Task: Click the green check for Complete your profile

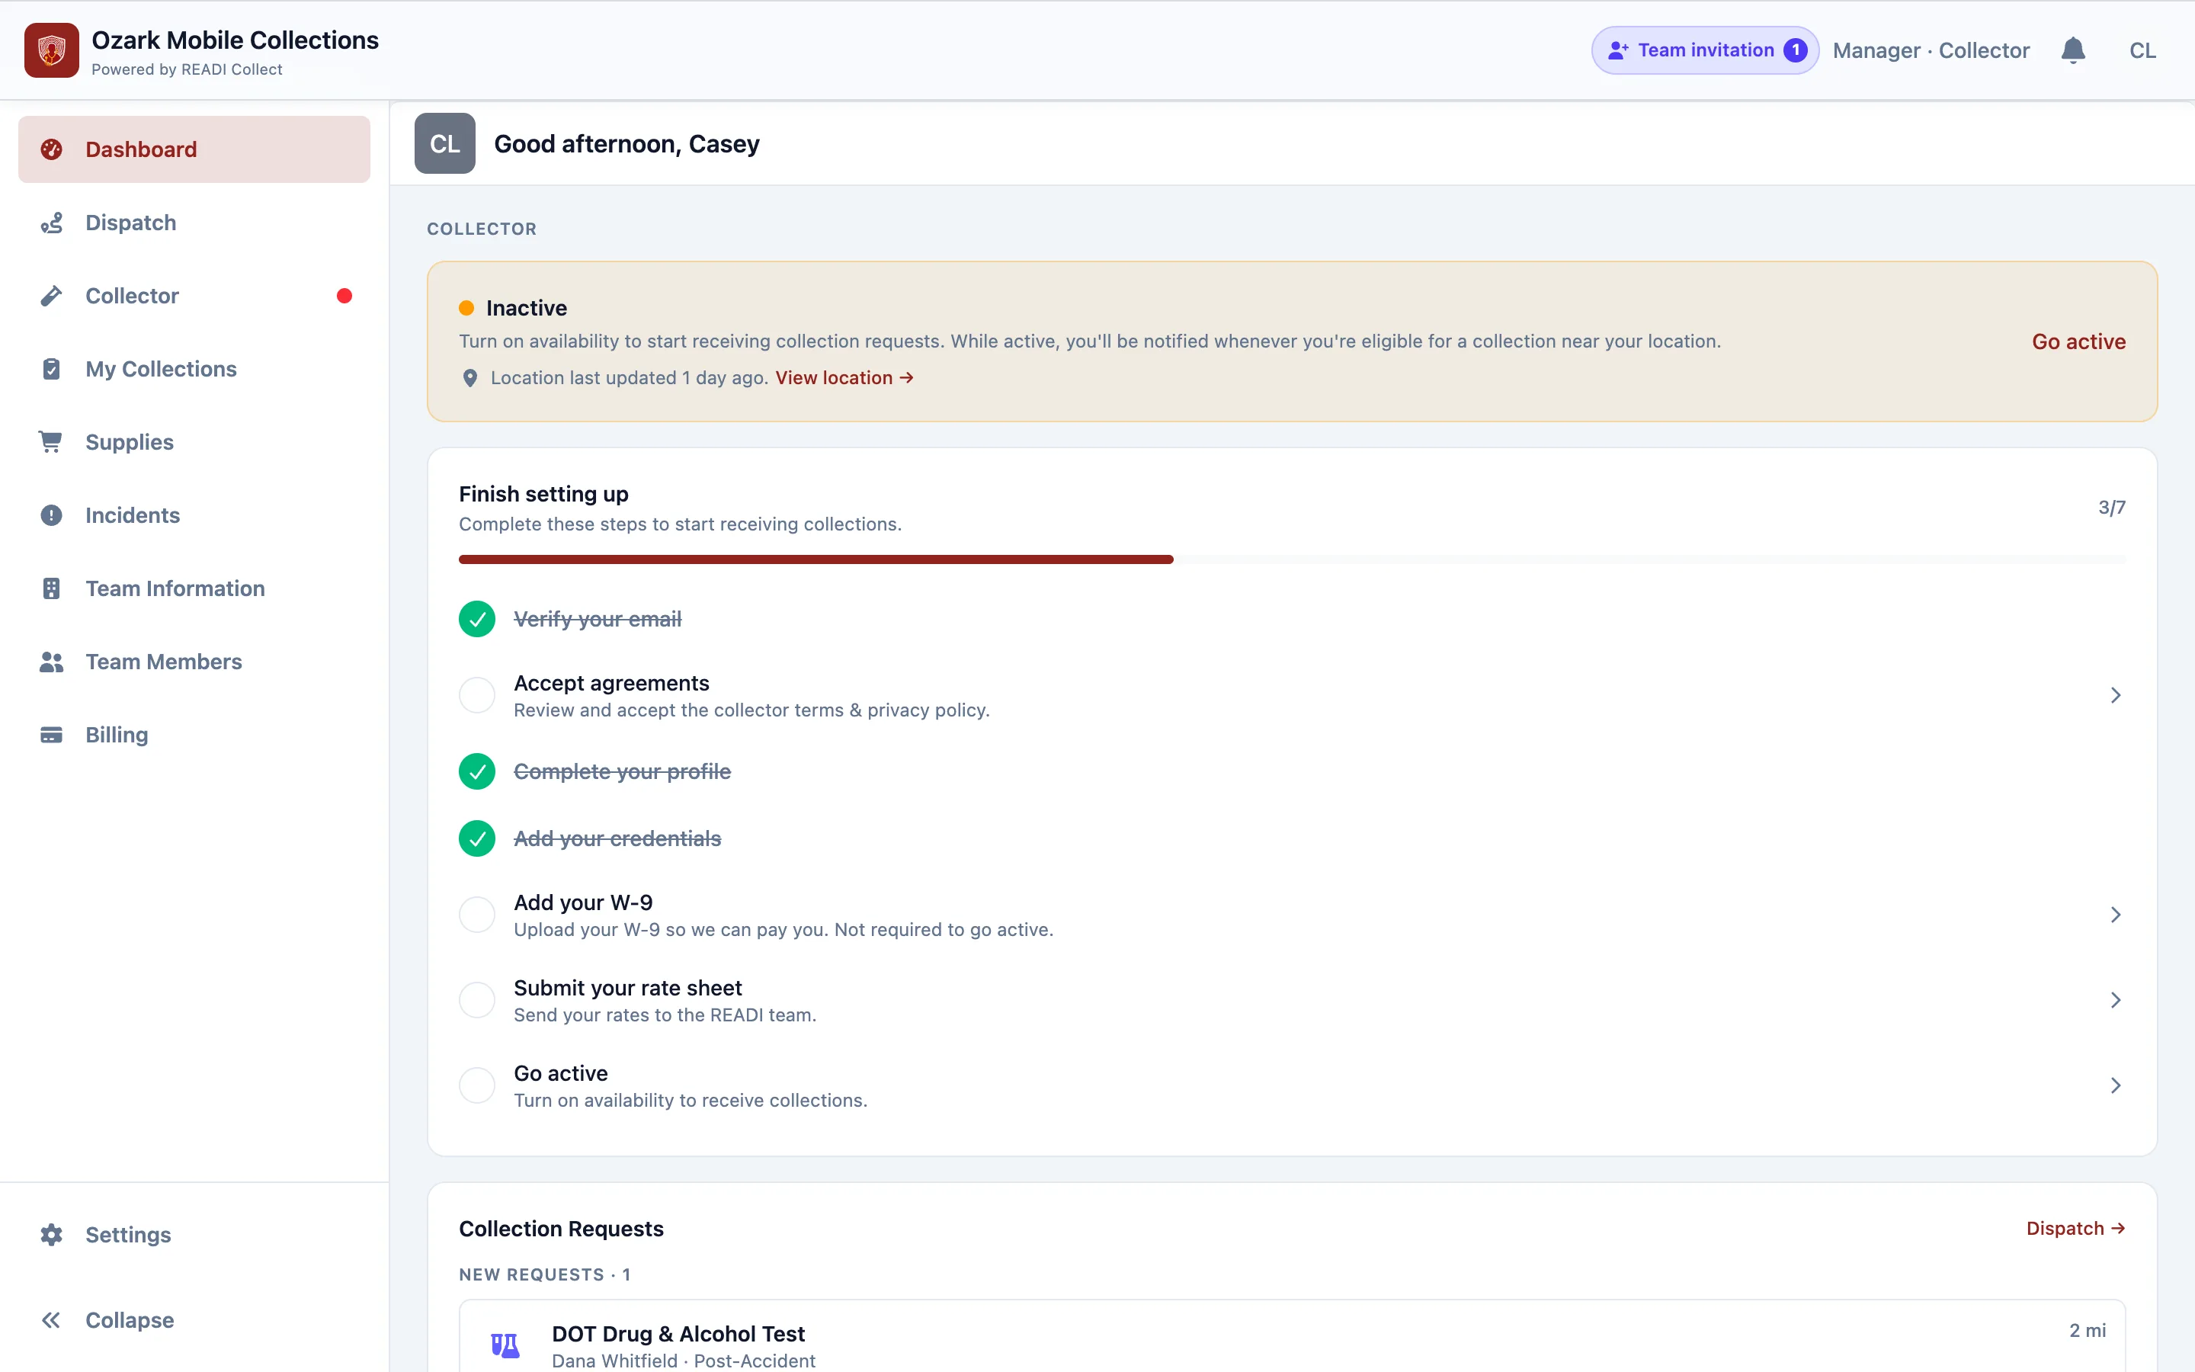Action: 477,771
